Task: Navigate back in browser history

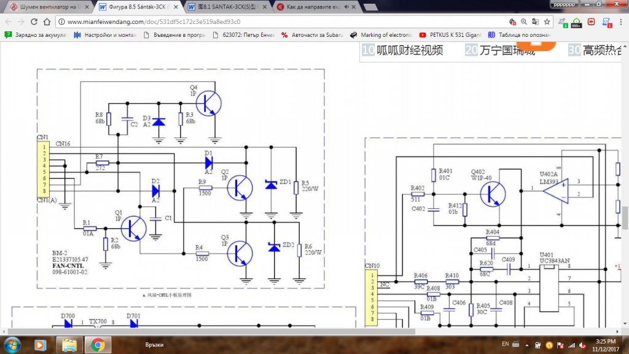Action: 9,22
